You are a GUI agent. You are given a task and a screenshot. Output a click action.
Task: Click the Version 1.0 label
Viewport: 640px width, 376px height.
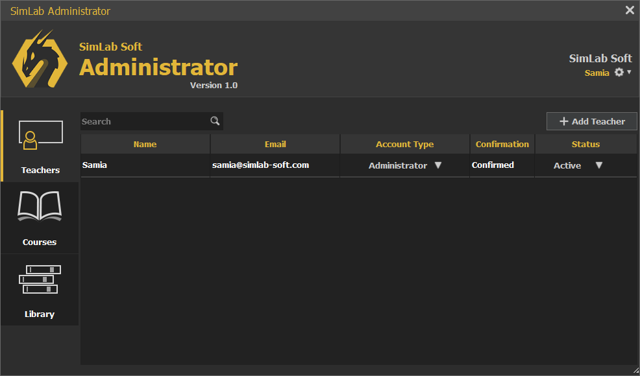coord(214,85)
